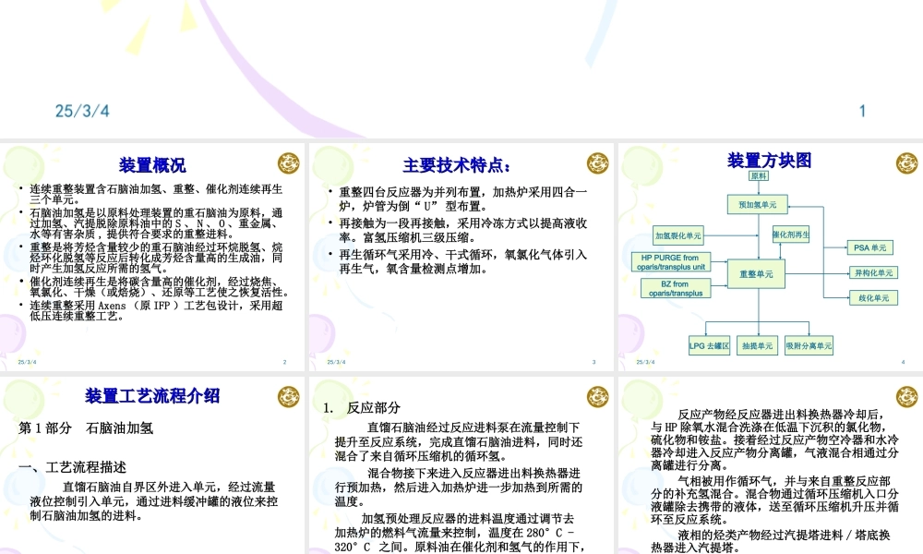Click the bullet starting 石脑油加氢是以原料处理装置
This screenshot has height=554, width=923.
click(156, 223)
